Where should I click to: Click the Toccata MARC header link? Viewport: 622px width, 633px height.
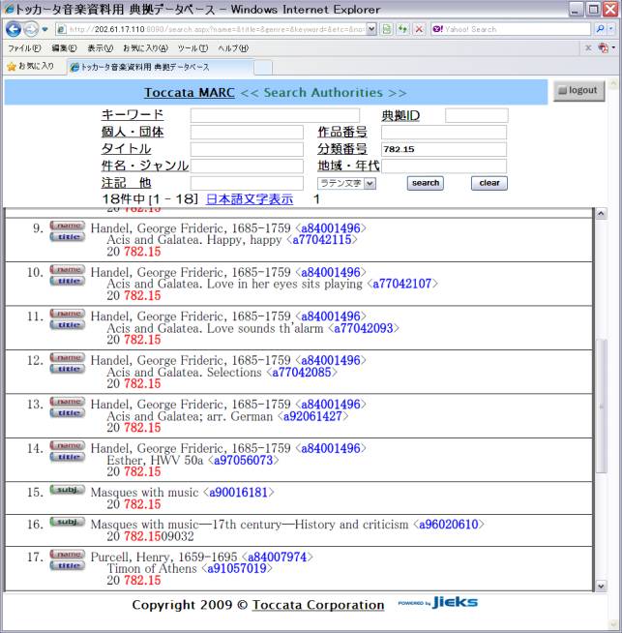point(190,93)
